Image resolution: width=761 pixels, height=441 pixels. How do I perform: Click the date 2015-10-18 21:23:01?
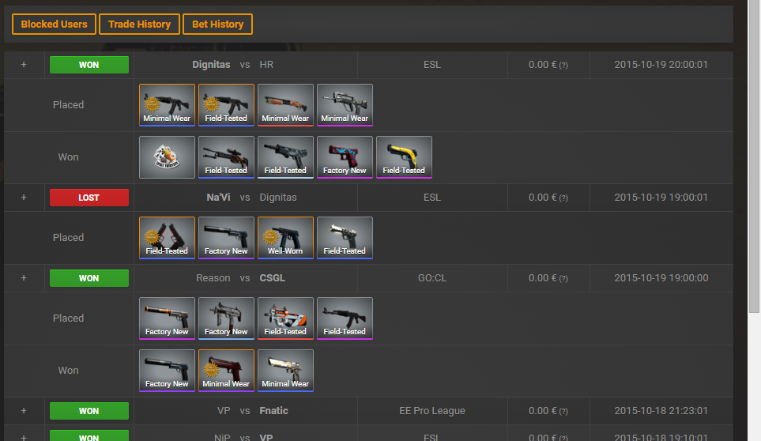(x=661, y=411)
